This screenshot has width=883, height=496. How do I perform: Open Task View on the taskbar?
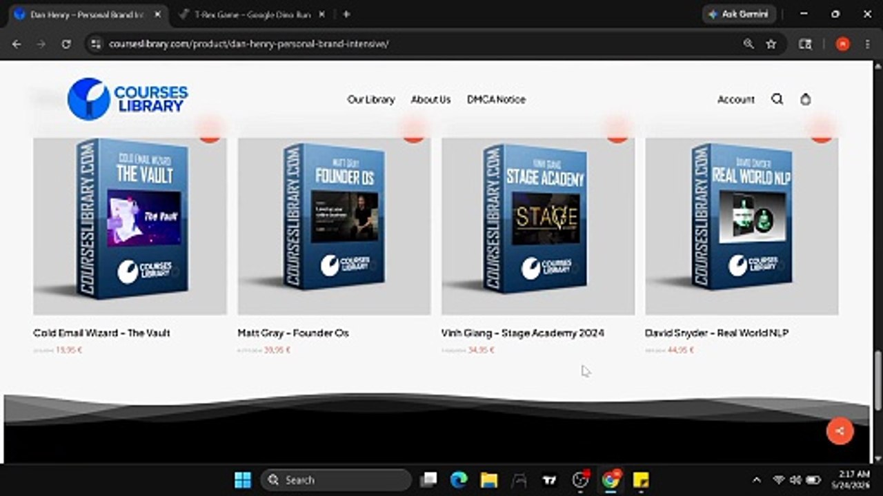(x=429, y=479)
